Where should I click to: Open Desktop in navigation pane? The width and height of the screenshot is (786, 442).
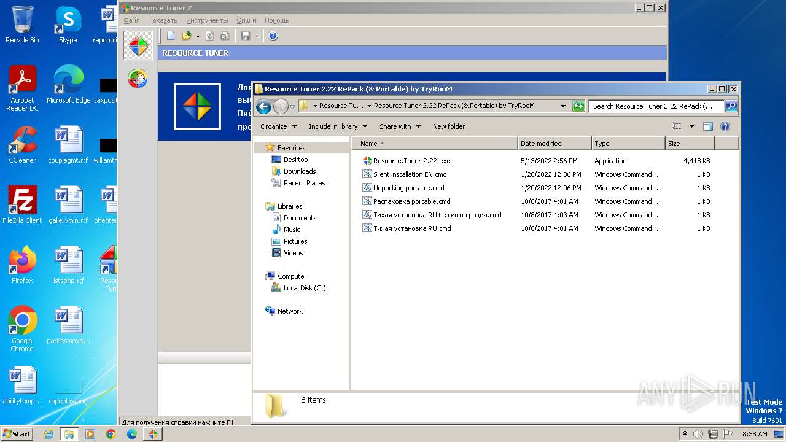click(295, 160)
